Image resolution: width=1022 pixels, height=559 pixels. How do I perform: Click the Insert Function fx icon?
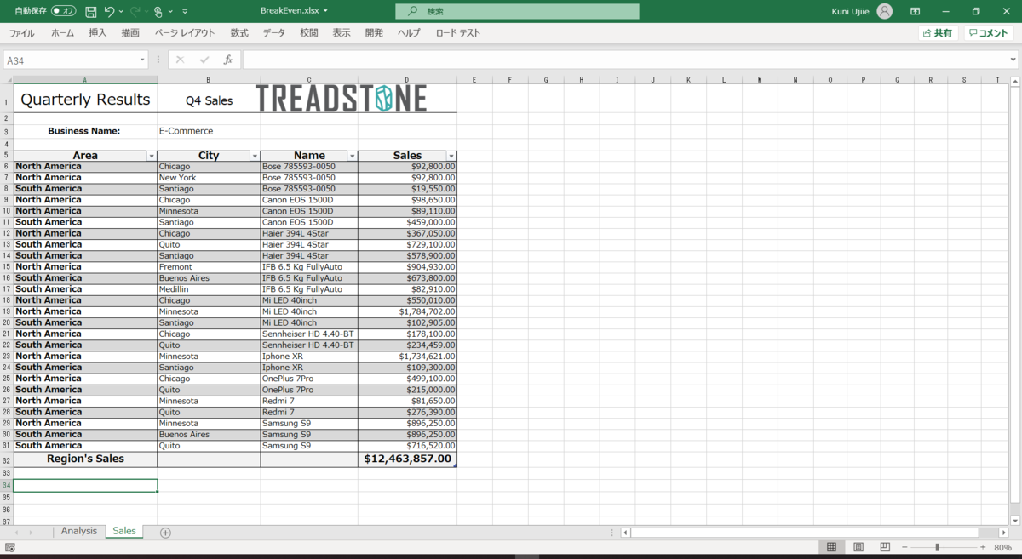tap(227, 60)
